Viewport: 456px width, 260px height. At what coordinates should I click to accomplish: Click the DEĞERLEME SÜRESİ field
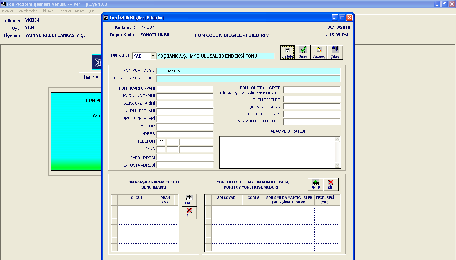click(x=312, y=114)
